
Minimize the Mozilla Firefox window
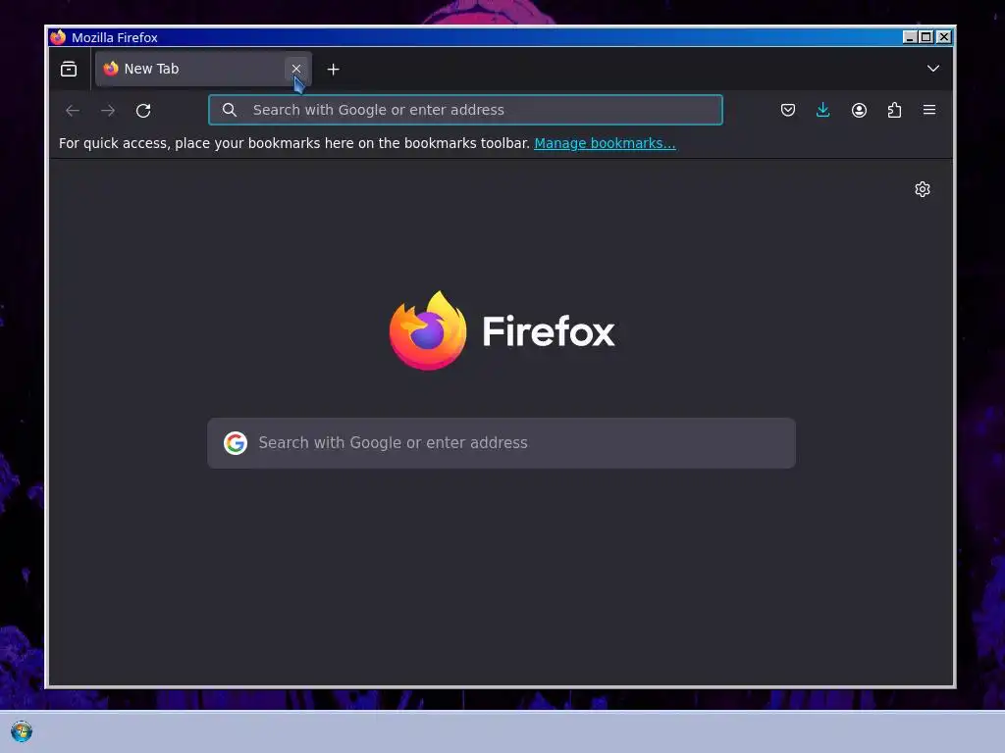point(909,37)
